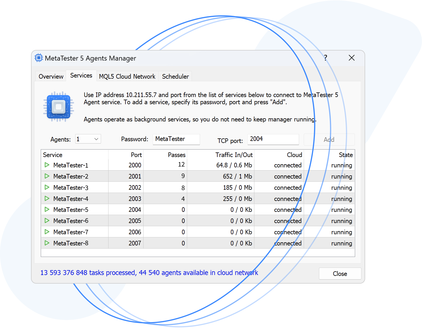The image size is (422, 333).
Task: Sort by the Port column header
Action: pos(126,155)
